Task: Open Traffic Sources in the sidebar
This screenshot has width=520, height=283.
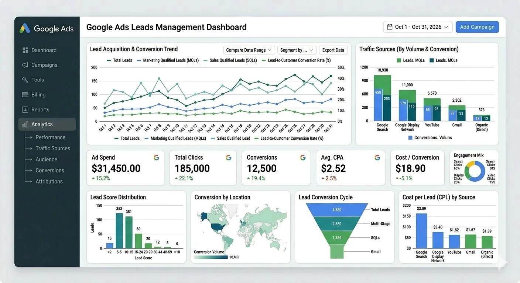Action: point(52,149)
